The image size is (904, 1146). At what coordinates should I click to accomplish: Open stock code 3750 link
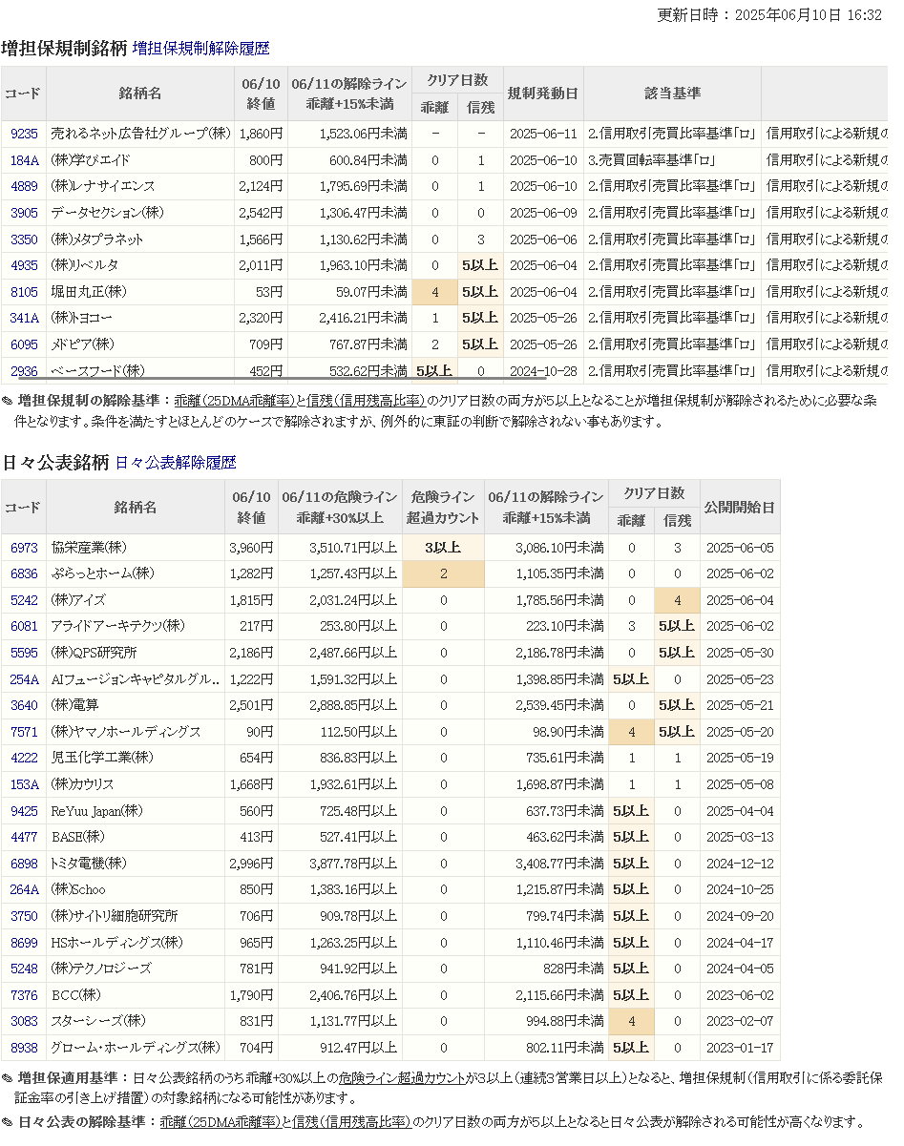pos(24,916)
